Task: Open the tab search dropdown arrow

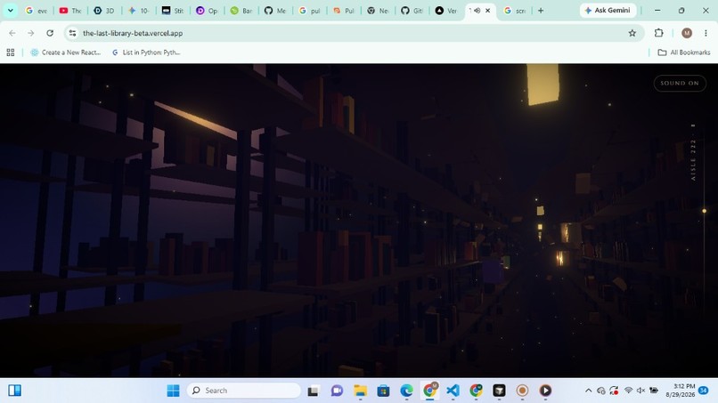Action: [x=10, y=10]
